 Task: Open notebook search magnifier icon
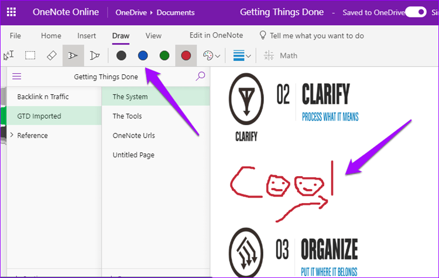click(x=200, y=76)
